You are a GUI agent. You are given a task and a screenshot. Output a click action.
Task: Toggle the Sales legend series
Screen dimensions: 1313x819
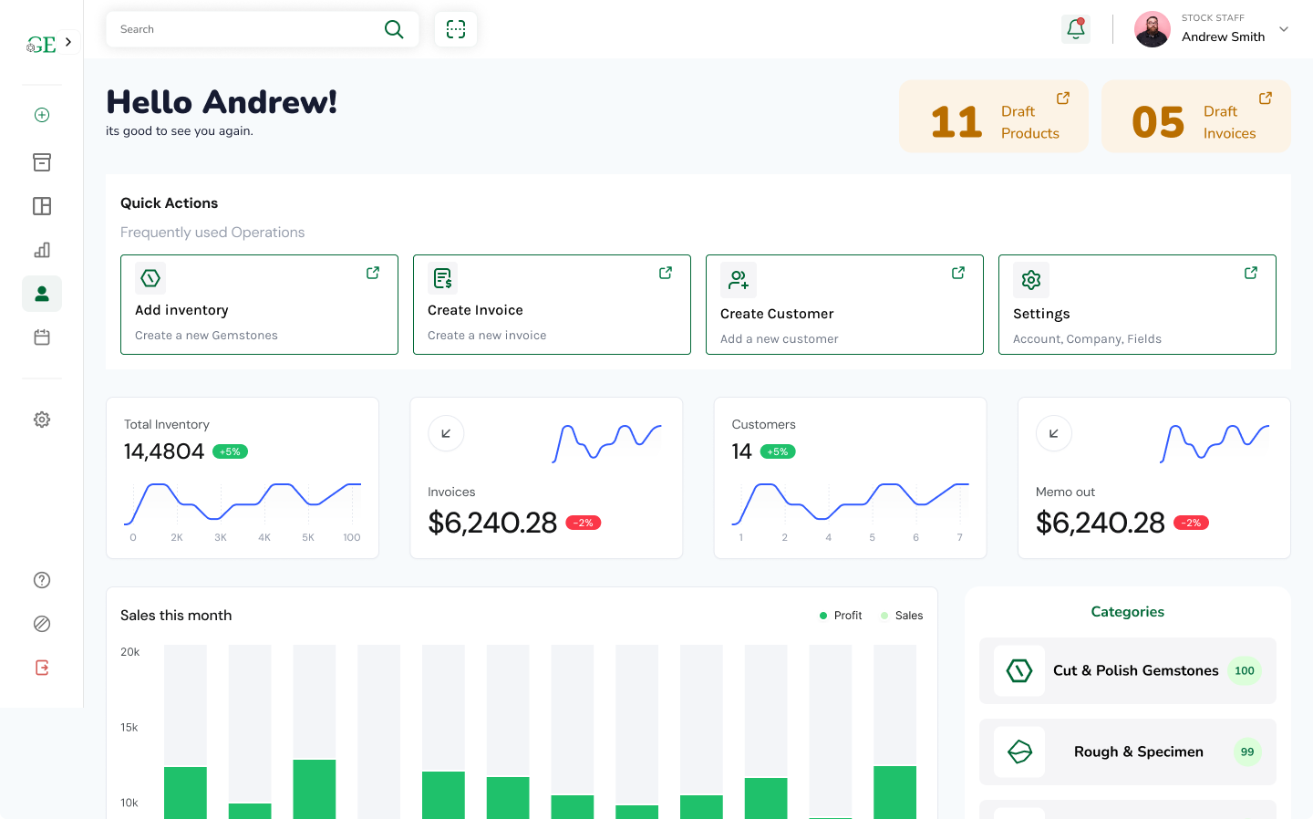pos(902,616)
